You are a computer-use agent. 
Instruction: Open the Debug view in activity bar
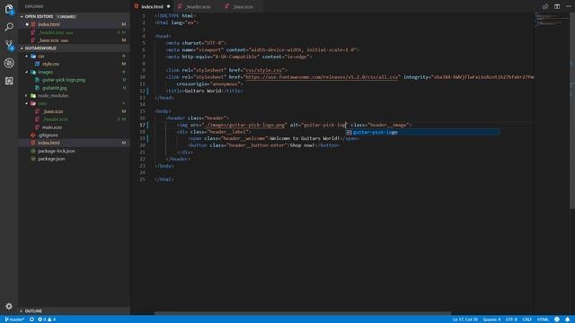coord(9,63)
